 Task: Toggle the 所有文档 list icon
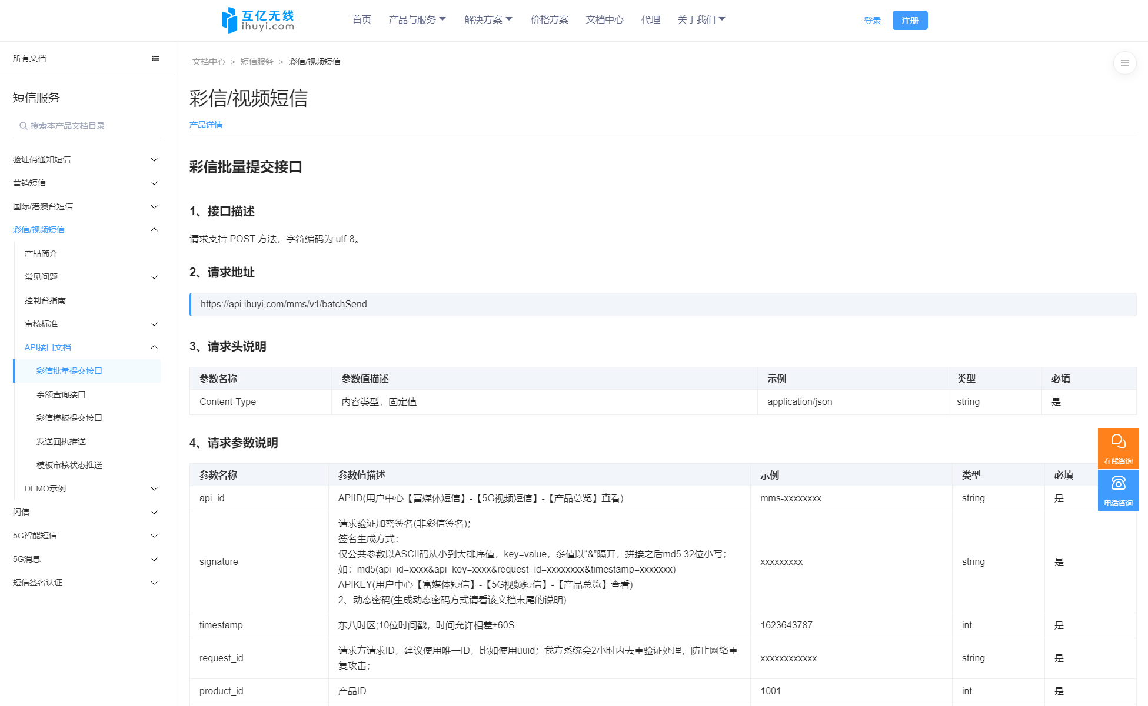tap(155, 58)
